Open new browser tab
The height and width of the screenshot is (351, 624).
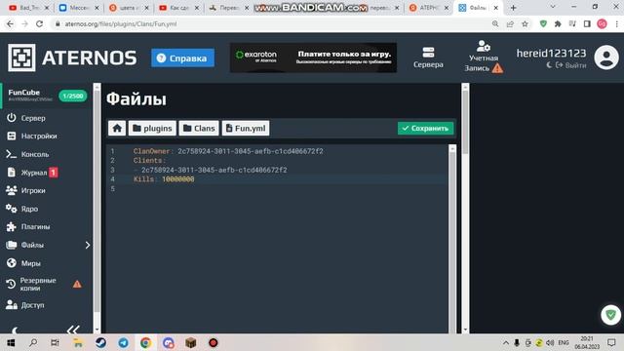(513, 8)
